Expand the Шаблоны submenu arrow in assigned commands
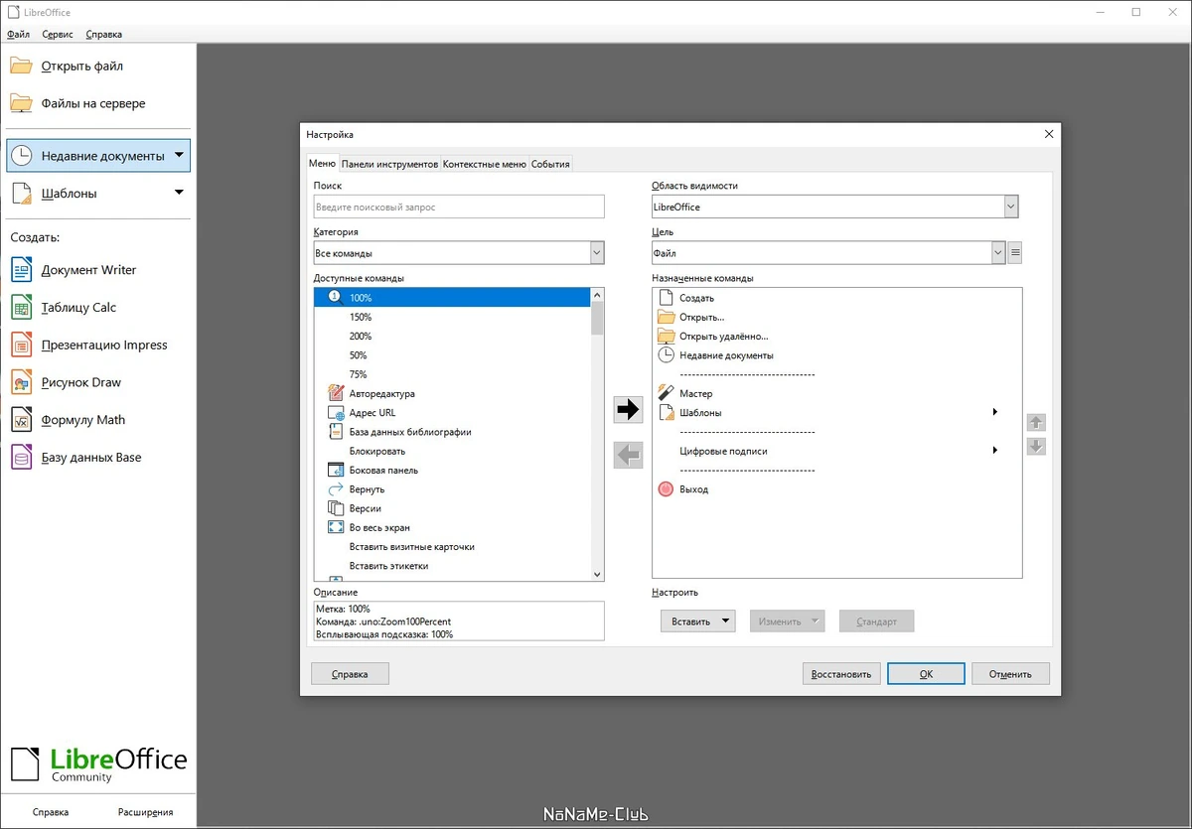Viewport: 1192px width, 829px height. [x=995, y=412]
